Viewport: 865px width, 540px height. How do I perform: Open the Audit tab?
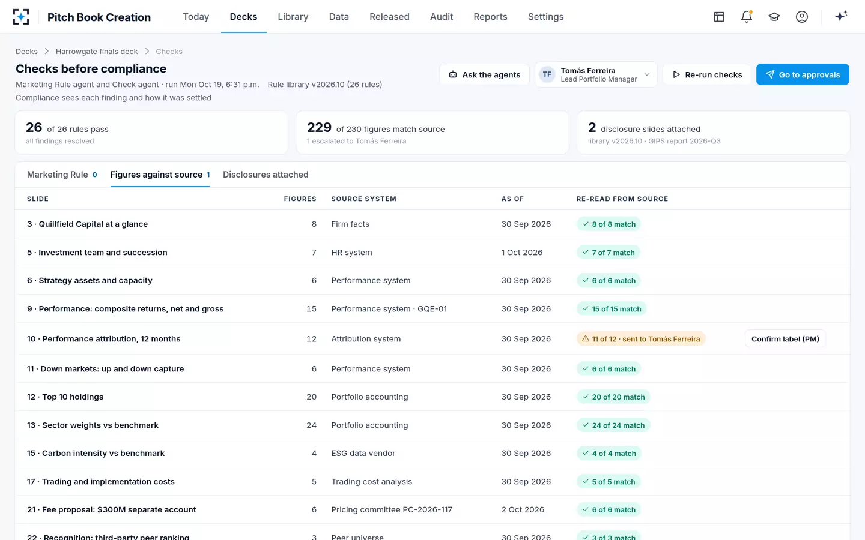[x=442, y=17]
